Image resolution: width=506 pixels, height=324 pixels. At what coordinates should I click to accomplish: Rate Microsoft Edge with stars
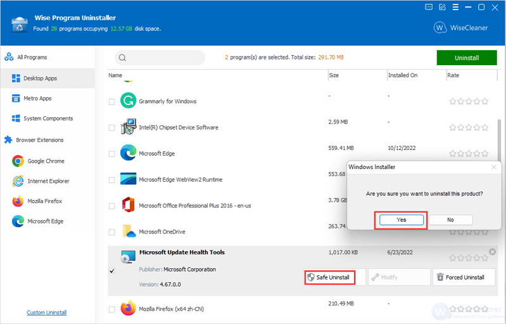(469, 153)
